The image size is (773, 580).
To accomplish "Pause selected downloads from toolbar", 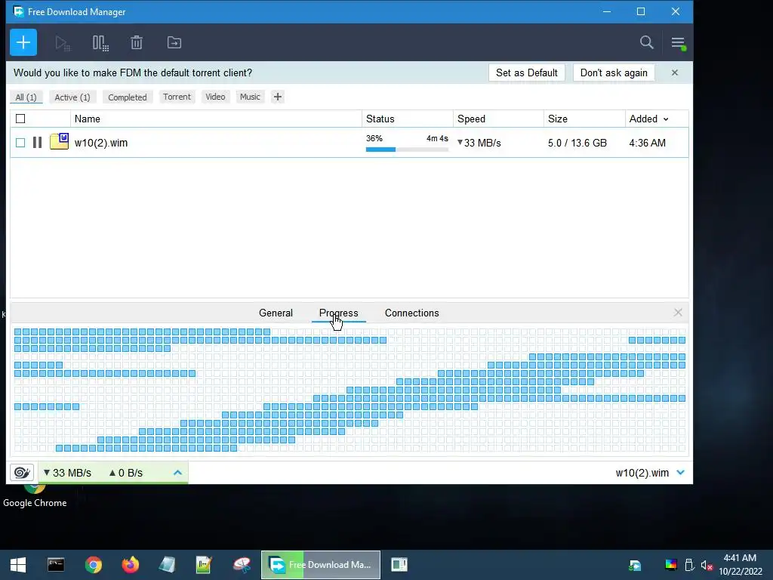I will click(x=100, y=43).
